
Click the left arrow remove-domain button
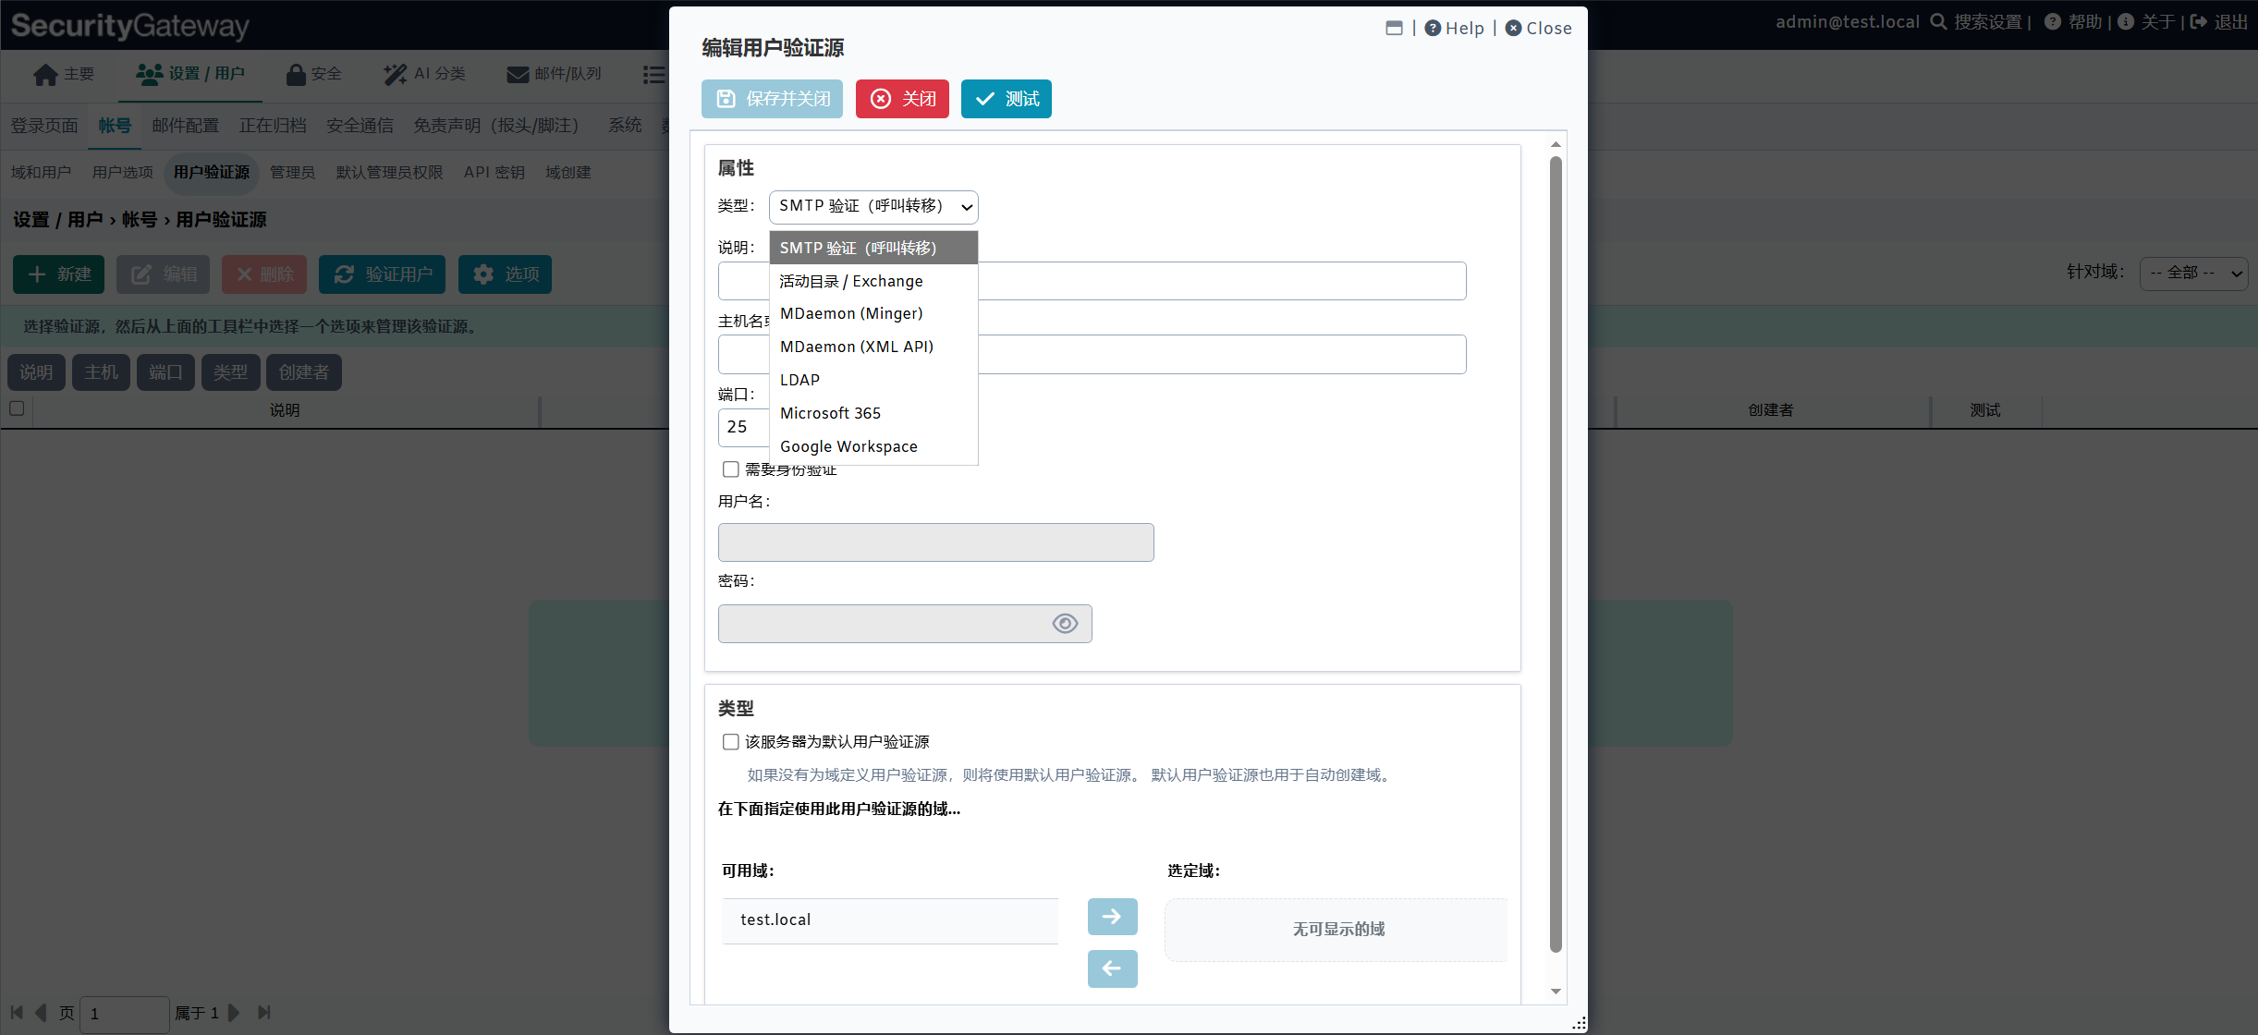[x=1112, y=968]
